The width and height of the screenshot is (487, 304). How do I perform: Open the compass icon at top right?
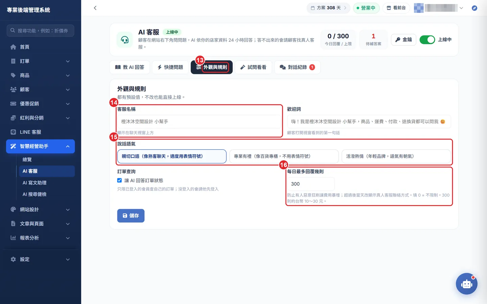(x=474, y=8)
